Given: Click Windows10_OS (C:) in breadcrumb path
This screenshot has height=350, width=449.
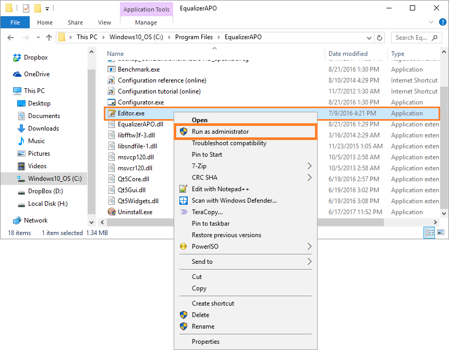Looking at the screenshot, I should pos(136,37).
